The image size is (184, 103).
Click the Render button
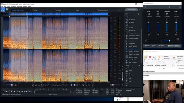177,46
